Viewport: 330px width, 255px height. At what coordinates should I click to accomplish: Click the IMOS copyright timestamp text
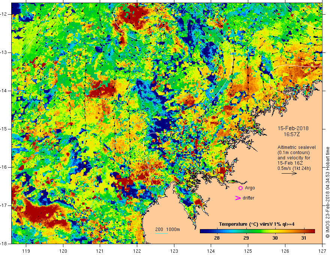pyautogui.click(x=327, y=192)
